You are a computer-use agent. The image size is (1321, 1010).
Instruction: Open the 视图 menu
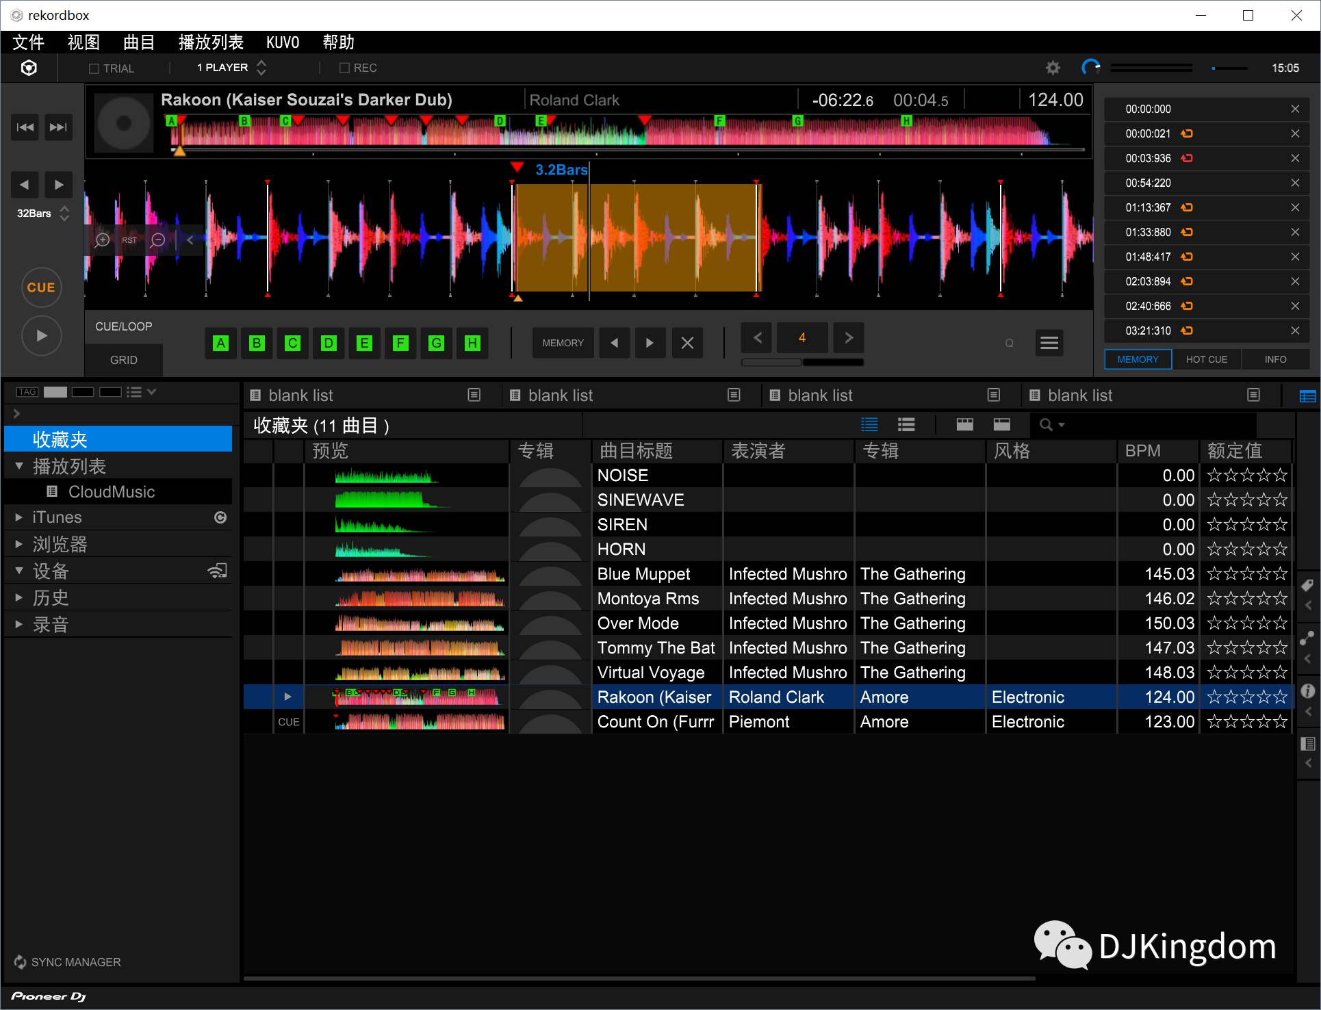click(84, 42)
